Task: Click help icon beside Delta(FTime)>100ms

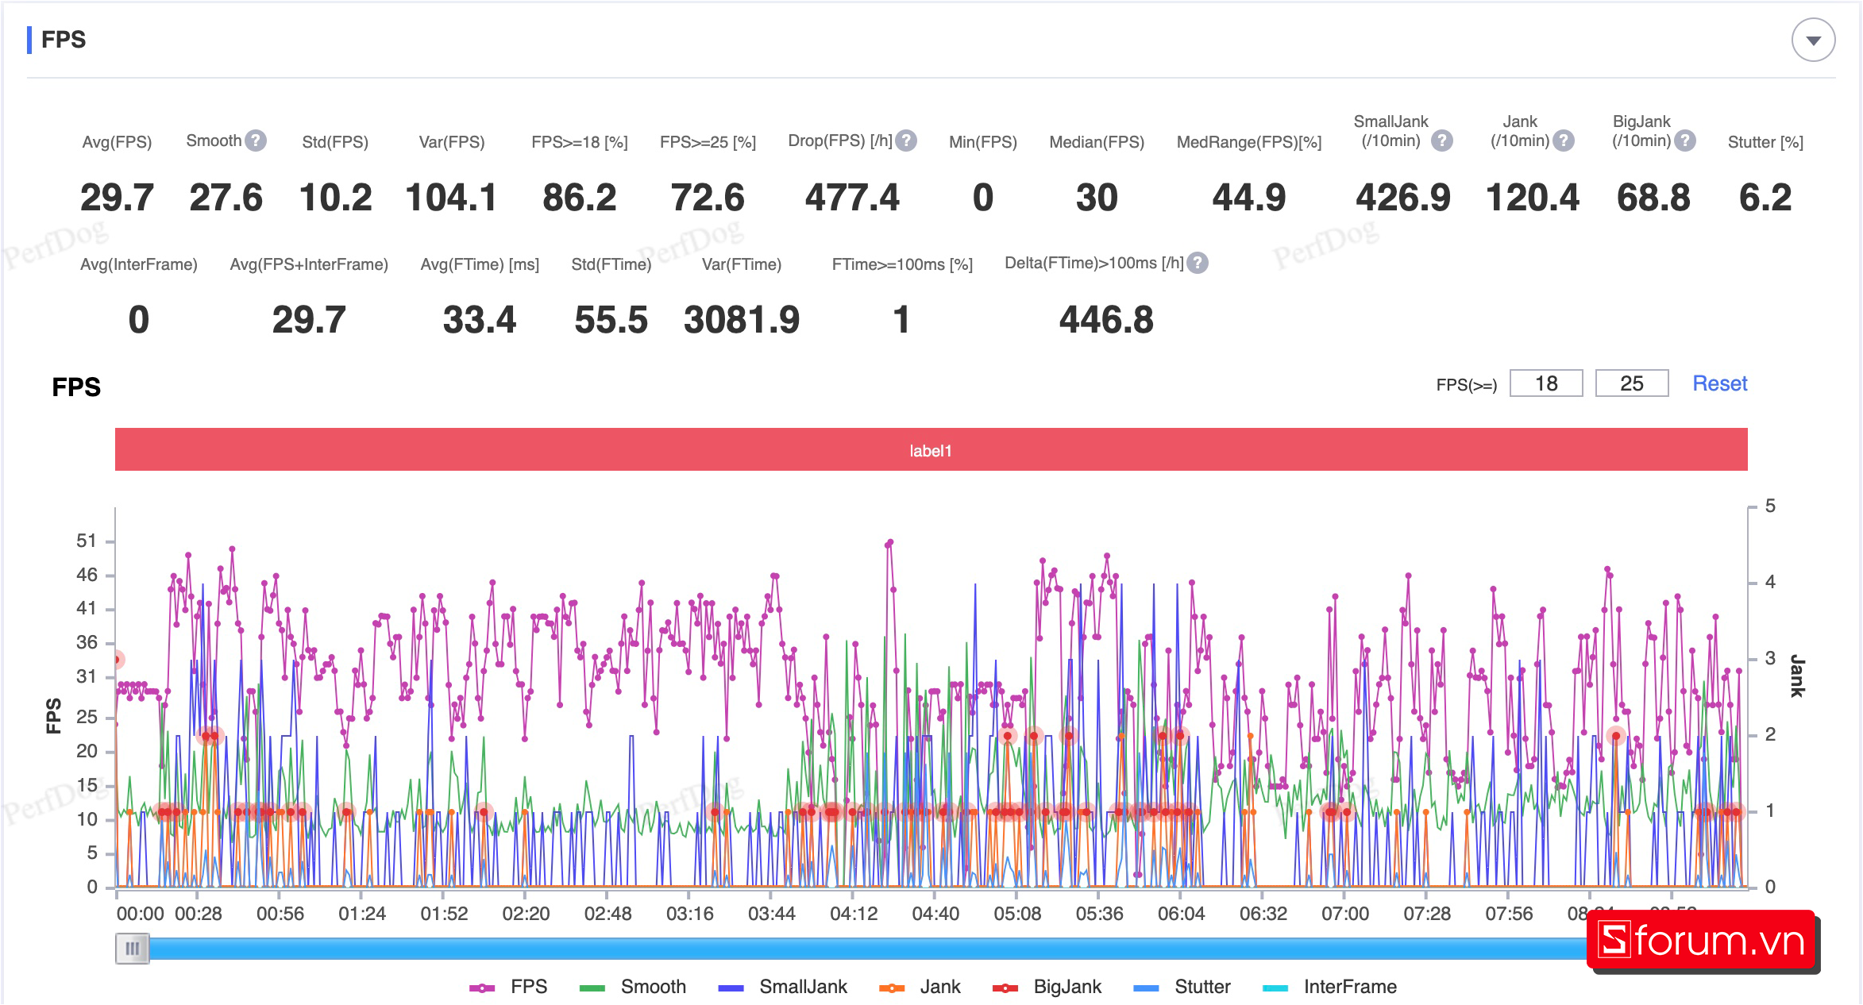Action: [1198, 263]
